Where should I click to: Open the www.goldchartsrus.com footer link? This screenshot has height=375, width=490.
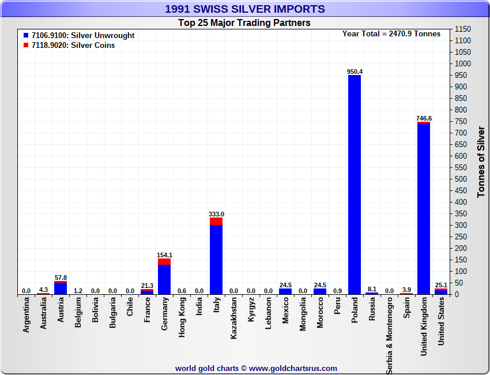click(x=293, y=369)
